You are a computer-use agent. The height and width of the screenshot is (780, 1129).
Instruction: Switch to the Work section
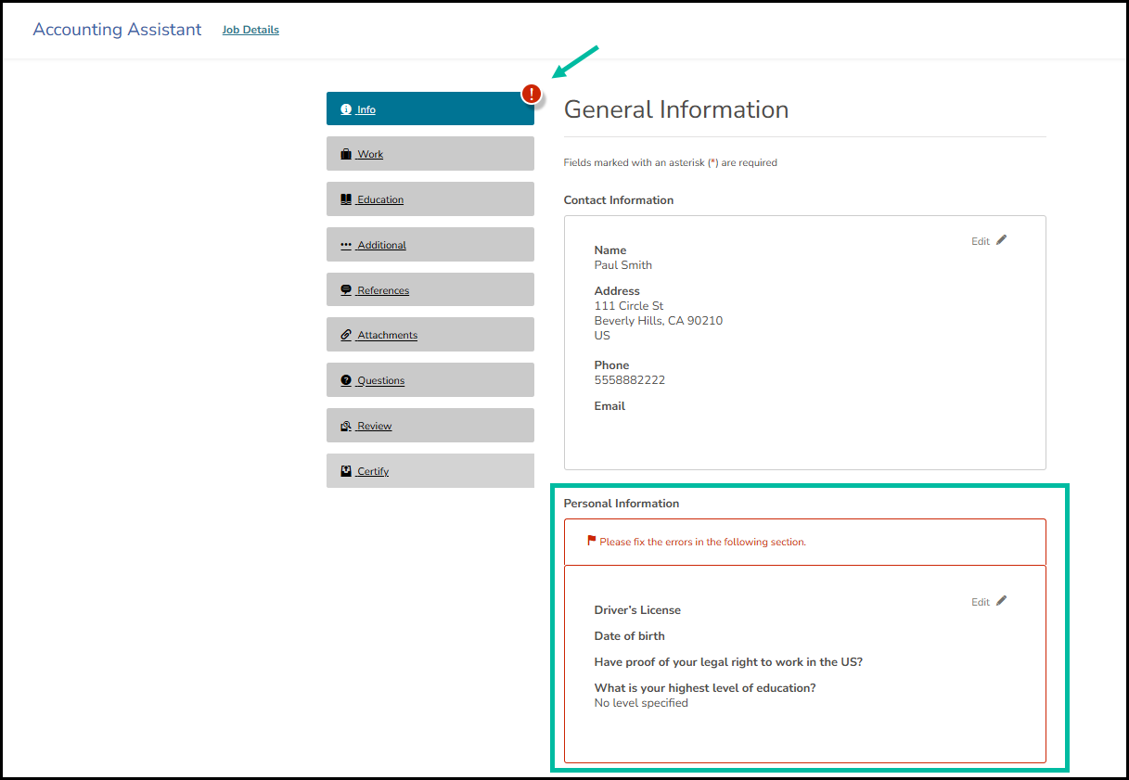pos(430,154)
